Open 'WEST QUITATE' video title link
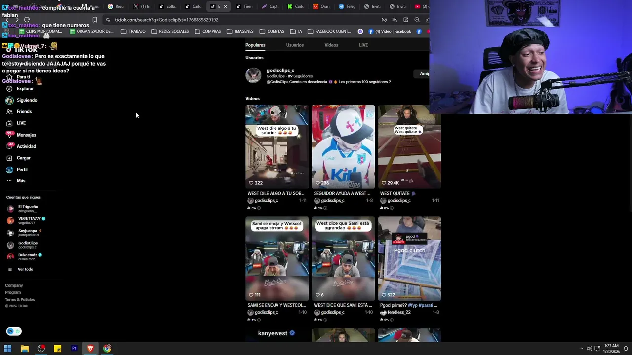632x355 pixels. (397, 193)
